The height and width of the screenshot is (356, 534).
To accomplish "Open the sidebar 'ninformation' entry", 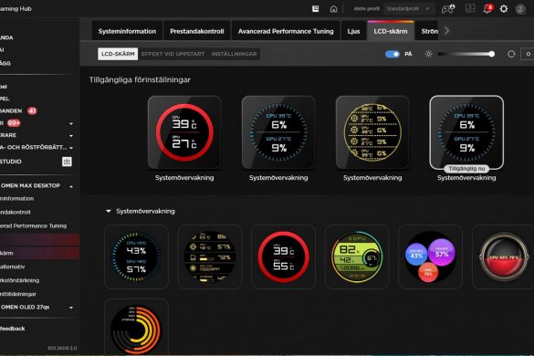I will pyautogui.click(x=17, y=199).
